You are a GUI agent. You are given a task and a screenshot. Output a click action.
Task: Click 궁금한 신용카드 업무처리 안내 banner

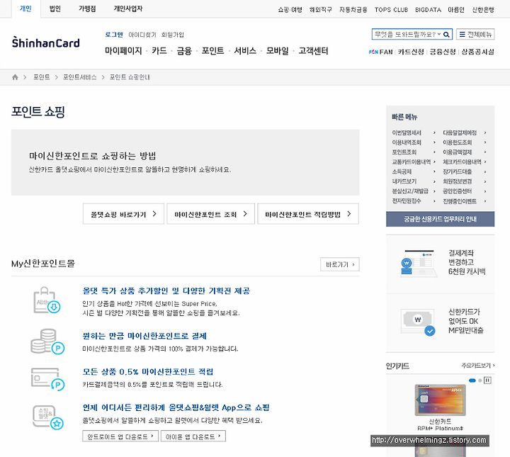tap(440, 219)
